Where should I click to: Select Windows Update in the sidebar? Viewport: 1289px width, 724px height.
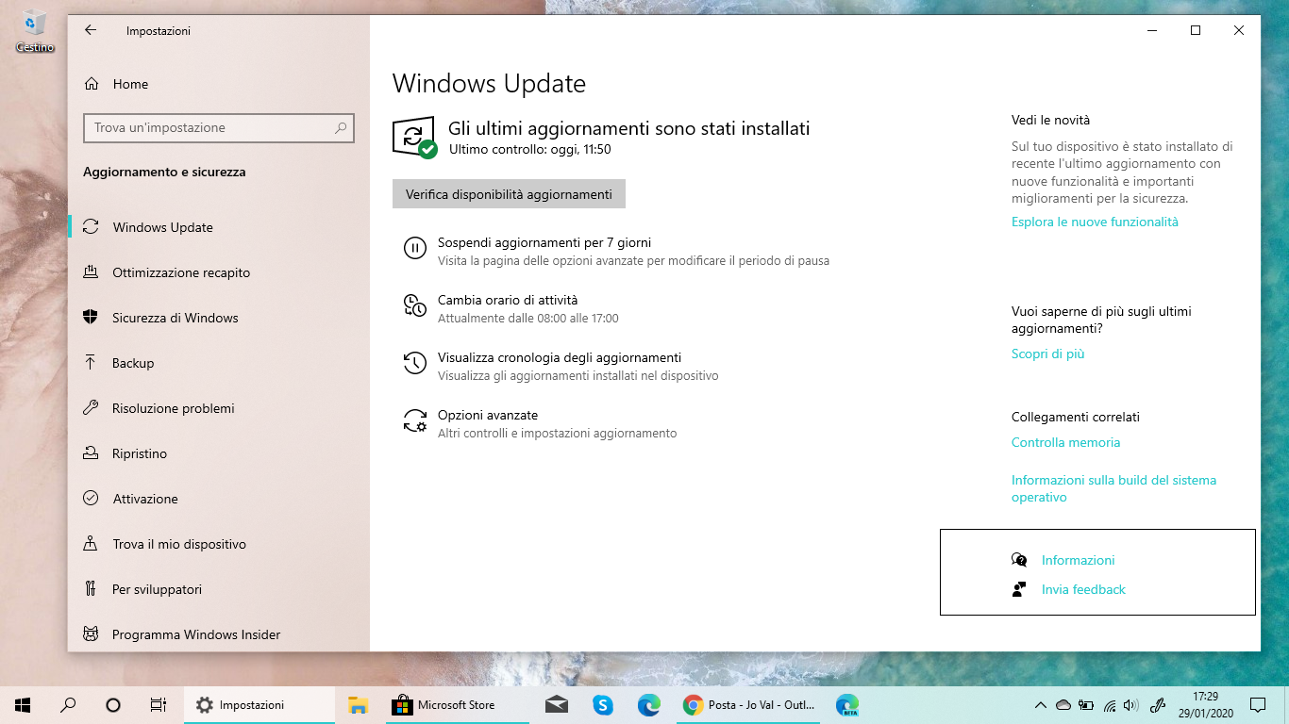tap(162, 227)
